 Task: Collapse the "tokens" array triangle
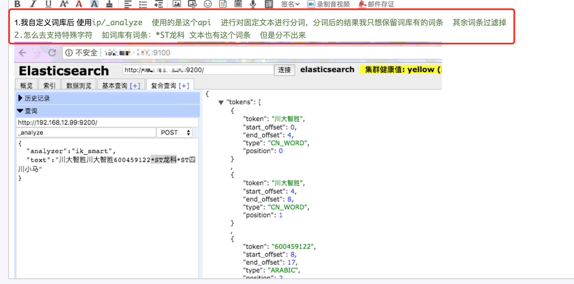click(221, 103)
